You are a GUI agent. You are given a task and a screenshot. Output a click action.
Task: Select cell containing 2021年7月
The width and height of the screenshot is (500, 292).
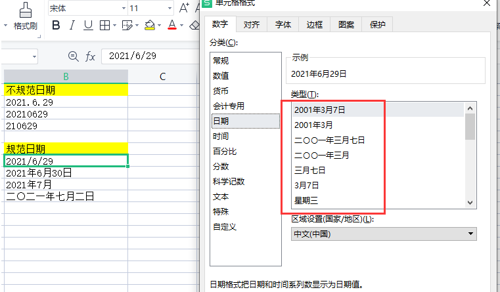click(66, 184)
